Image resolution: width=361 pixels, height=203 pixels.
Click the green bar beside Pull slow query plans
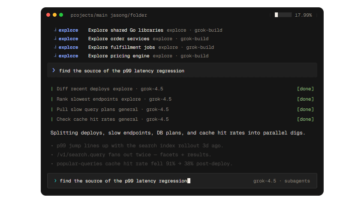pyautogui.click(x=52, y=109)
